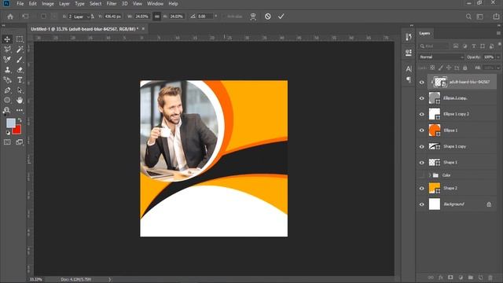Select the Lasso tool
This screenshot has height=283, width=503.
point(7,50)
